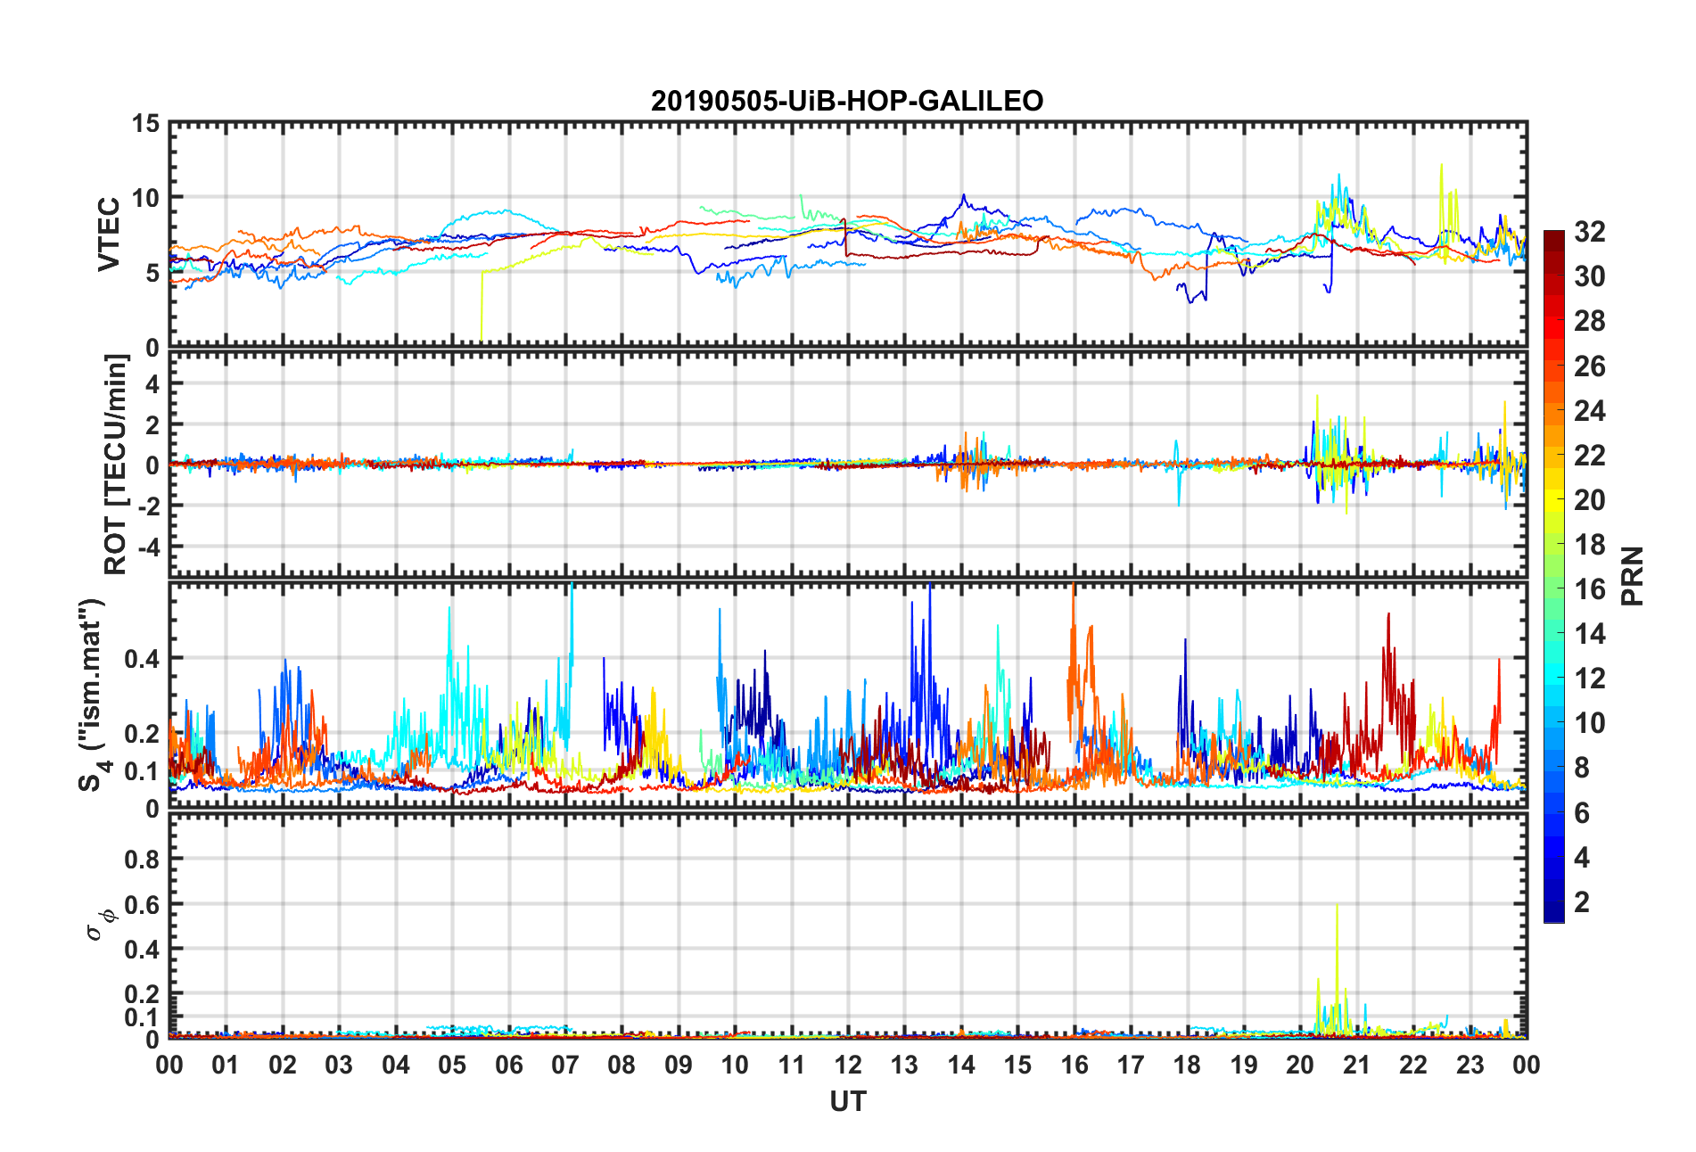Select the VTEC y-axis label
Screen dimensions: 1696x1152
pos(109,235)
